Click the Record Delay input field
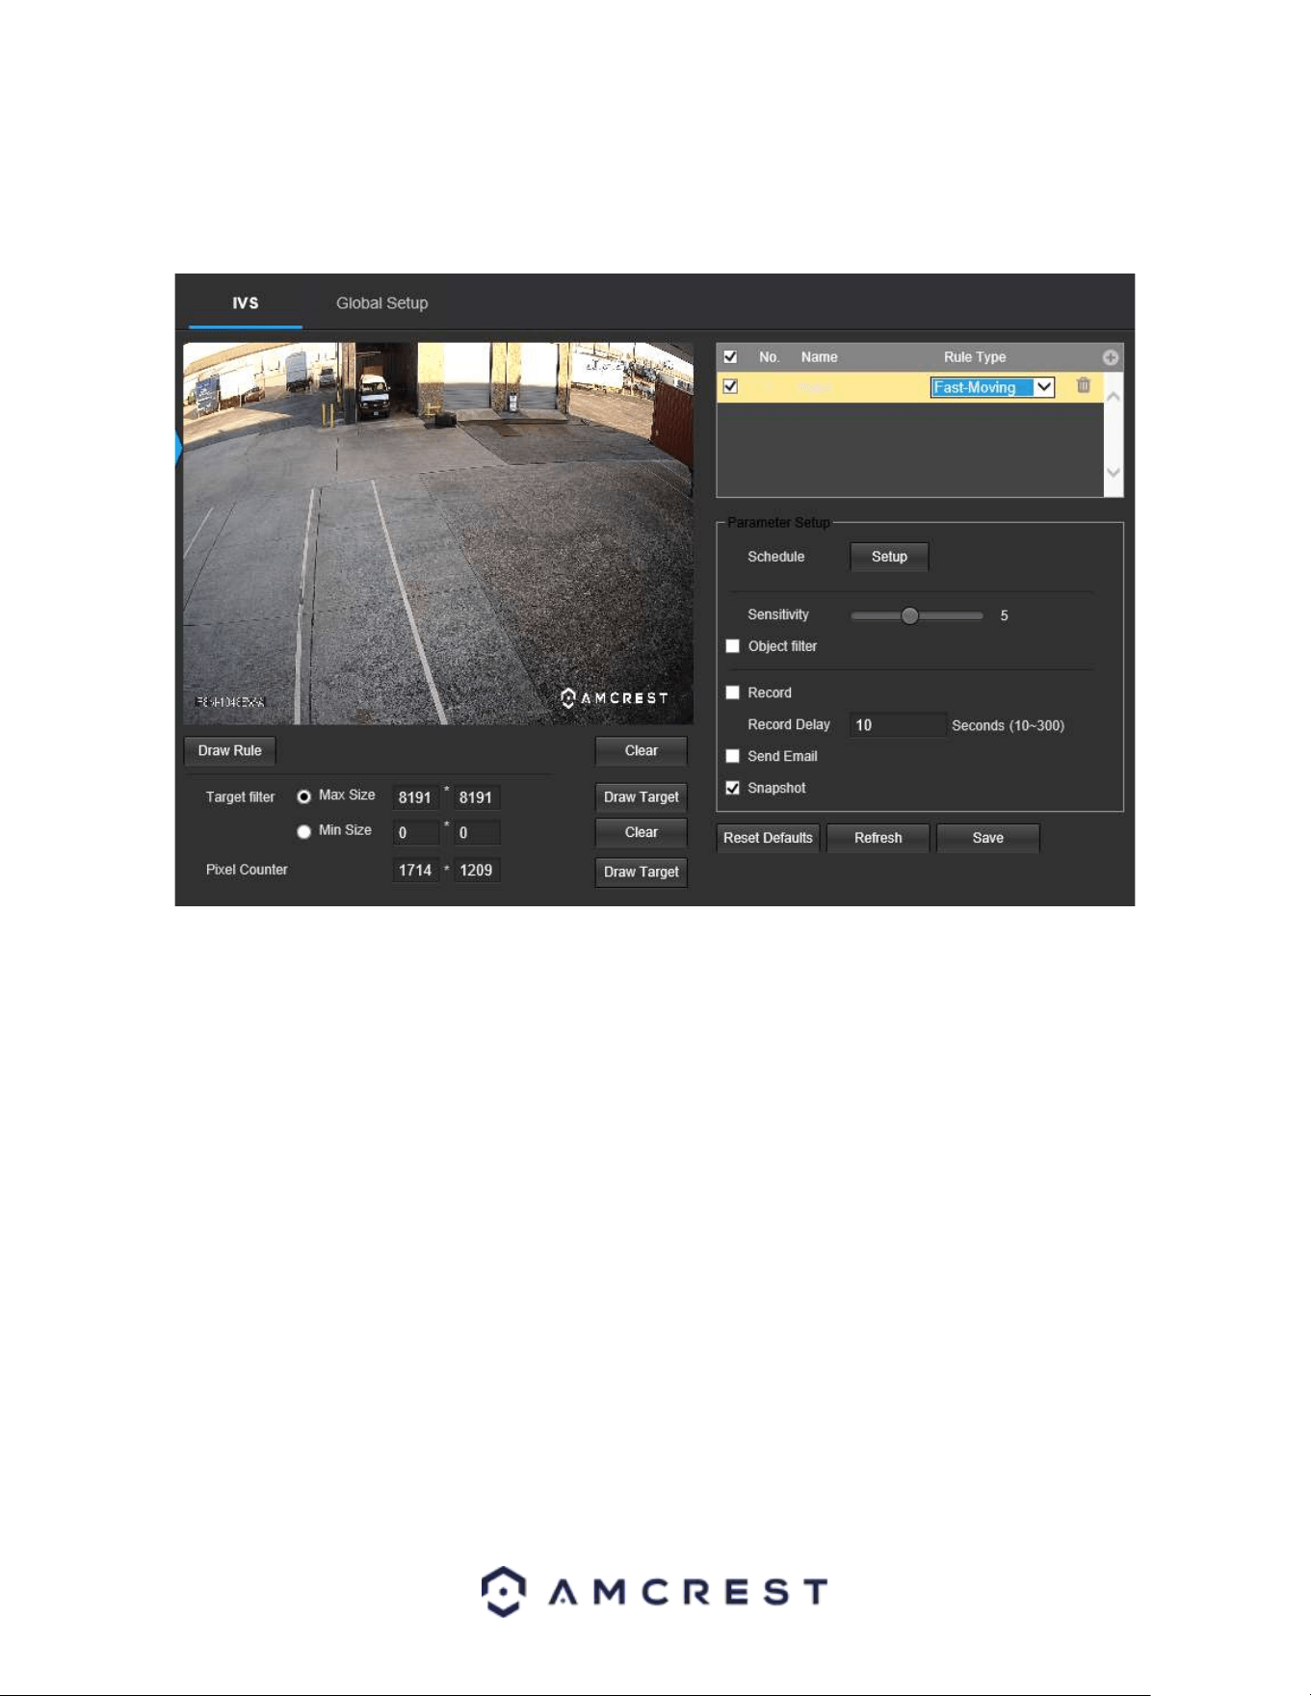Image resolution: width=1311 pixels, height=1696 pixels. [897, 725]
